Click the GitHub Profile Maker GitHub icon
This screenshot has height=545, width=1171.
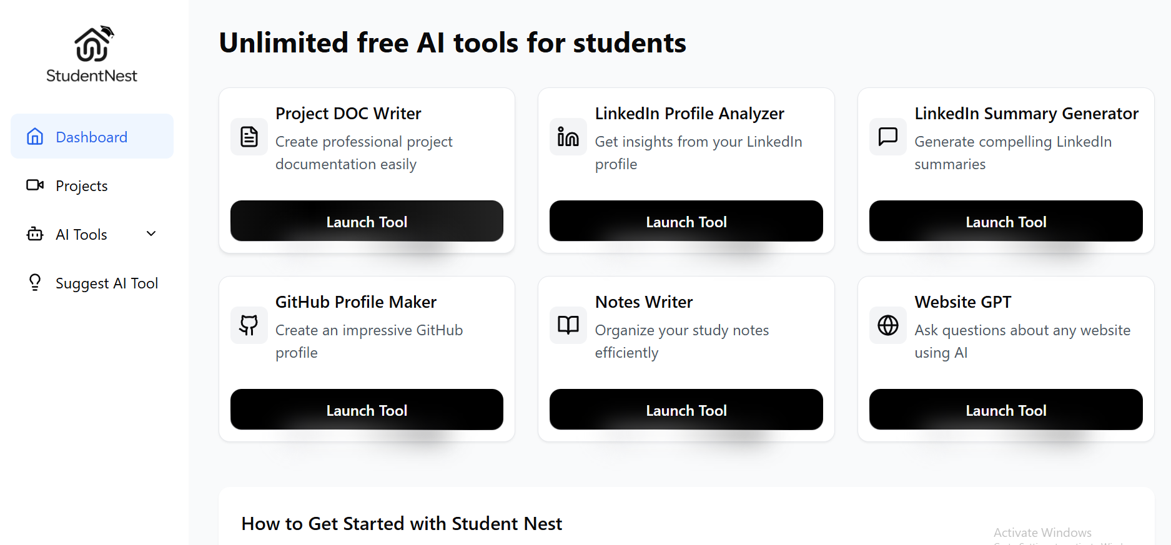click(249, 325)
